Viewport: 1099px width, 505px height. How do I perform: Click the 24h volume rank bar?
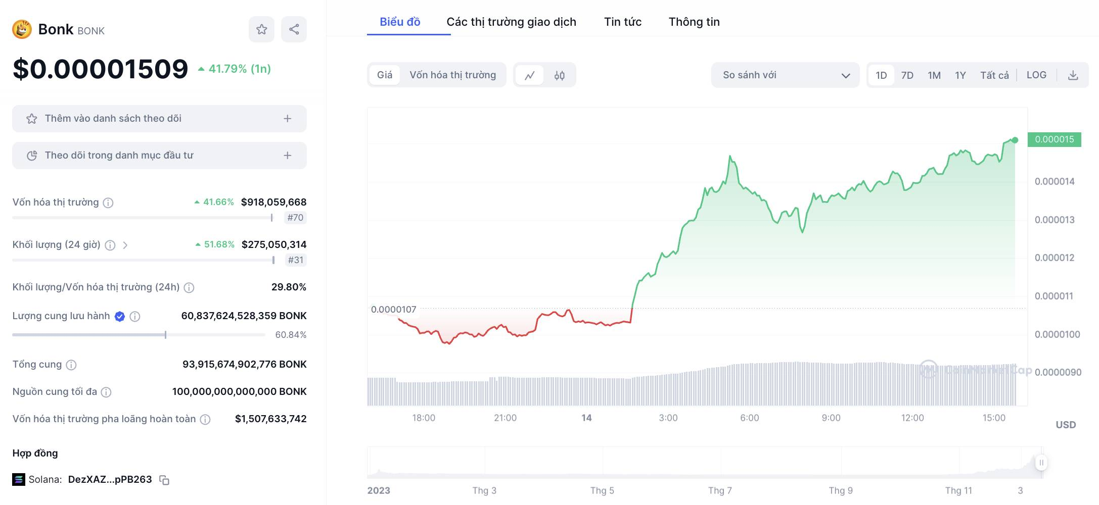click(144, 260)
